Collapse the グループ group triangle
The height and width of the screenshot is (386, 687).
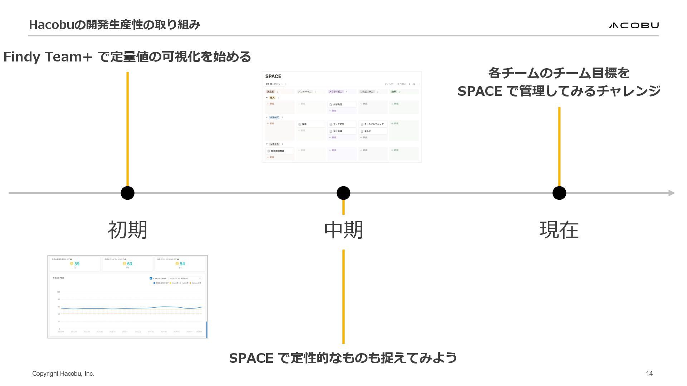click(x=267, y=117)
